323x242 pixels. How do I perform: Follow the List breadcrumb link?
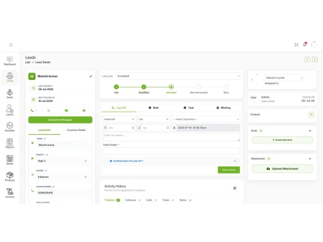[28, 63]
